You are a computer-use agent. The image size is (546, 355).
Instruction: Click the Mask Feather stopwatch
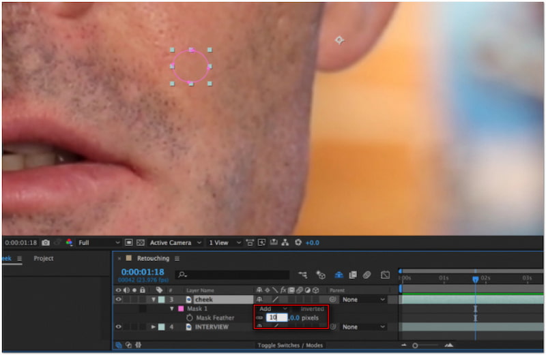click(190, 318)
